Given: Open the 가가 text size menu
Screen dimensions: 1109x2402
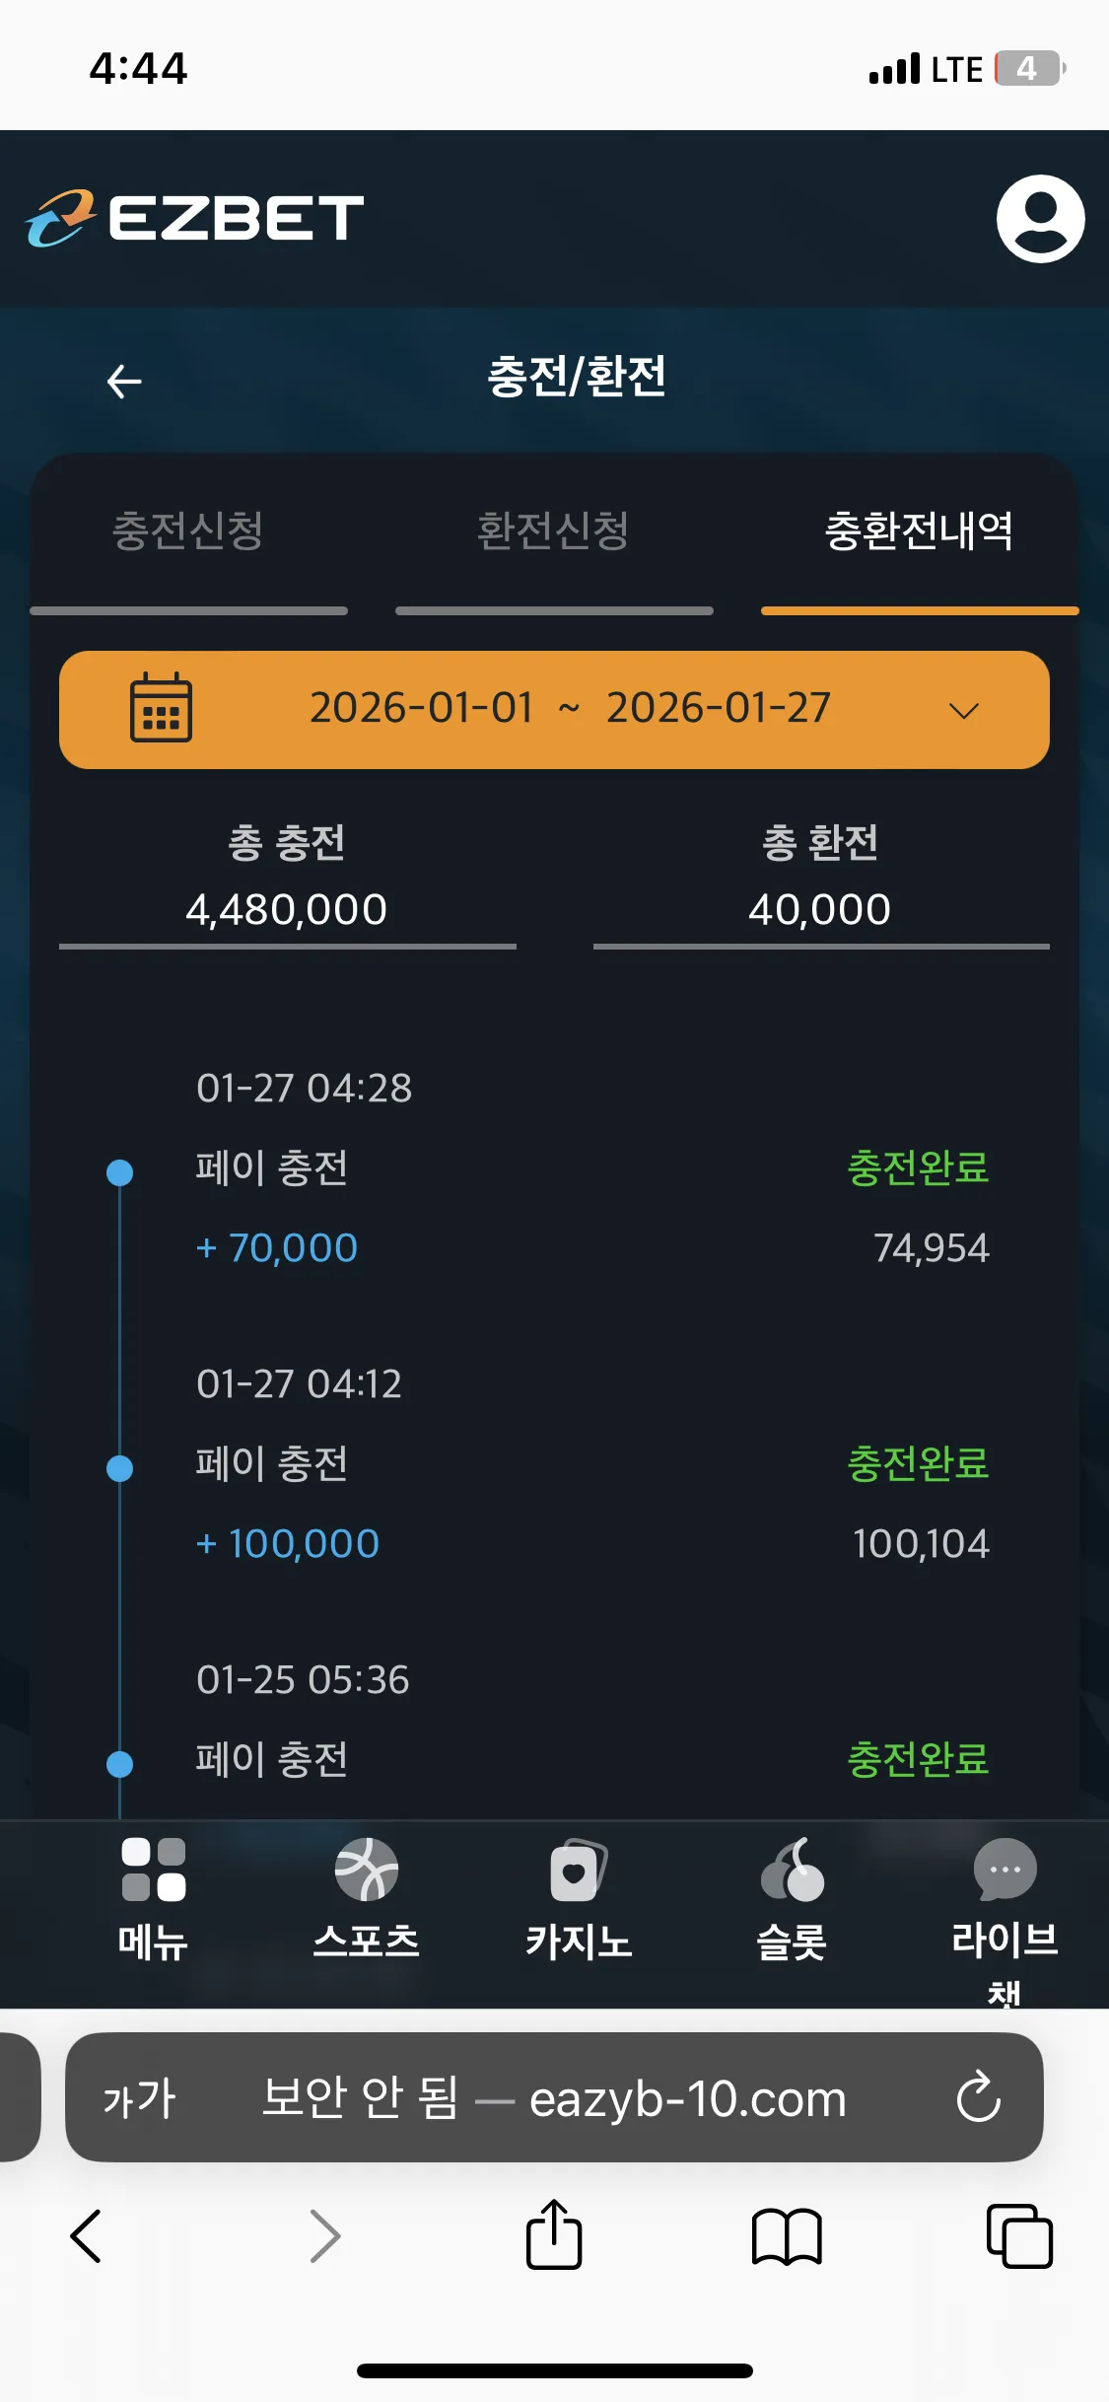Looking at the screenshot, I should click(139, 2098).
